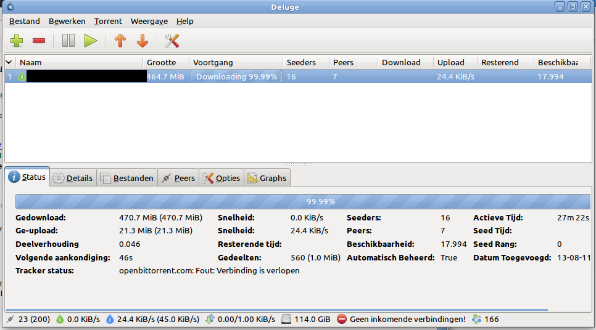Sort torrents by Naam column header
Viewport: 596px width, 330px height.
(x=79, y=62)
